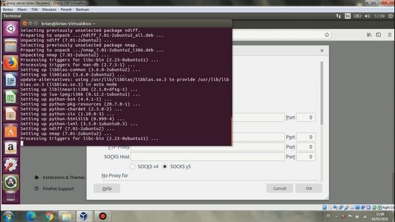This screenshot has width=395, height=222.
Task: Open Amazon launcher icon
Action: pyautogui.click(x=10, y=148)
